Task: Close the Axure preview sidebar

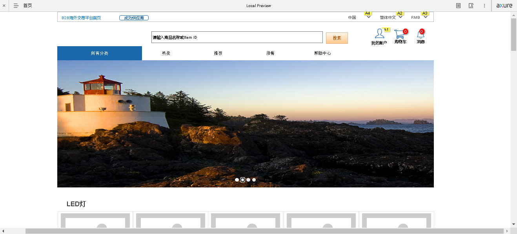Action: (4, 5)
